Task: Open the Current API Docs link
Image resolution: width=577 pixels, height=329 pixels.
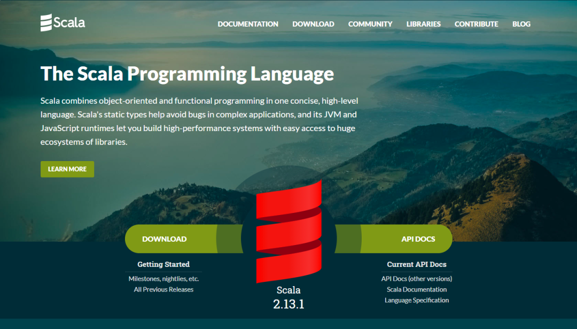Action: point(417,264)
